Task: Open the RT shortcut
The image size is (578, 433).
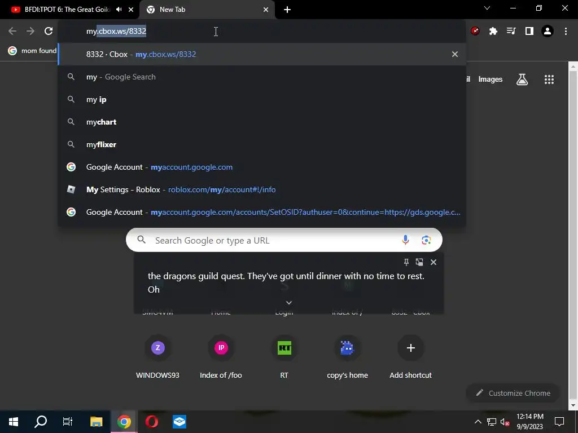Action: click(284, 357)
